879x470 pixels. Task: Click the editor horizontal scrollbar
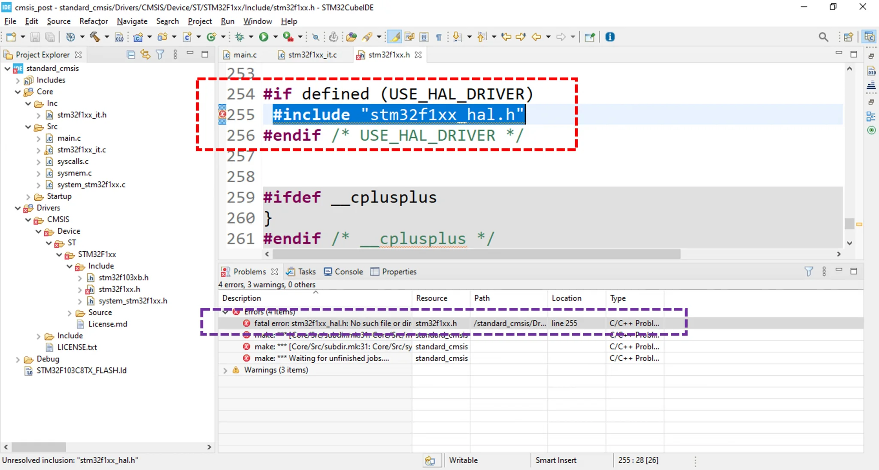(476, 254)
